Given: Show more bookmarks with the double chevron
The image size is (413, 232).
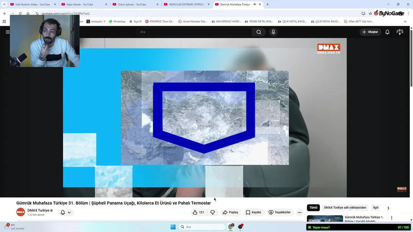Looking at the screenshot, I should pyautogui.click(x=405, y=22).
